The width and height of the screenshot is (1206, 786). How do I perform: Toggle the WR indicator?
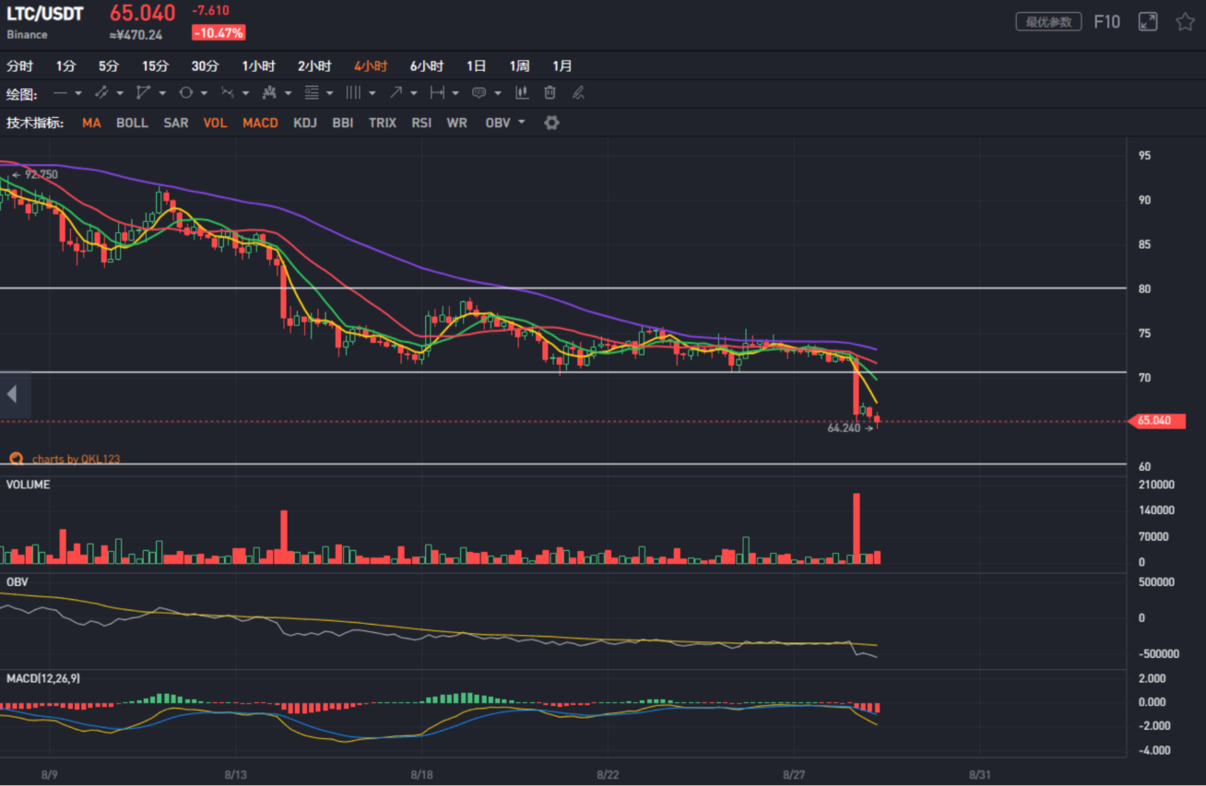[456, 123]
